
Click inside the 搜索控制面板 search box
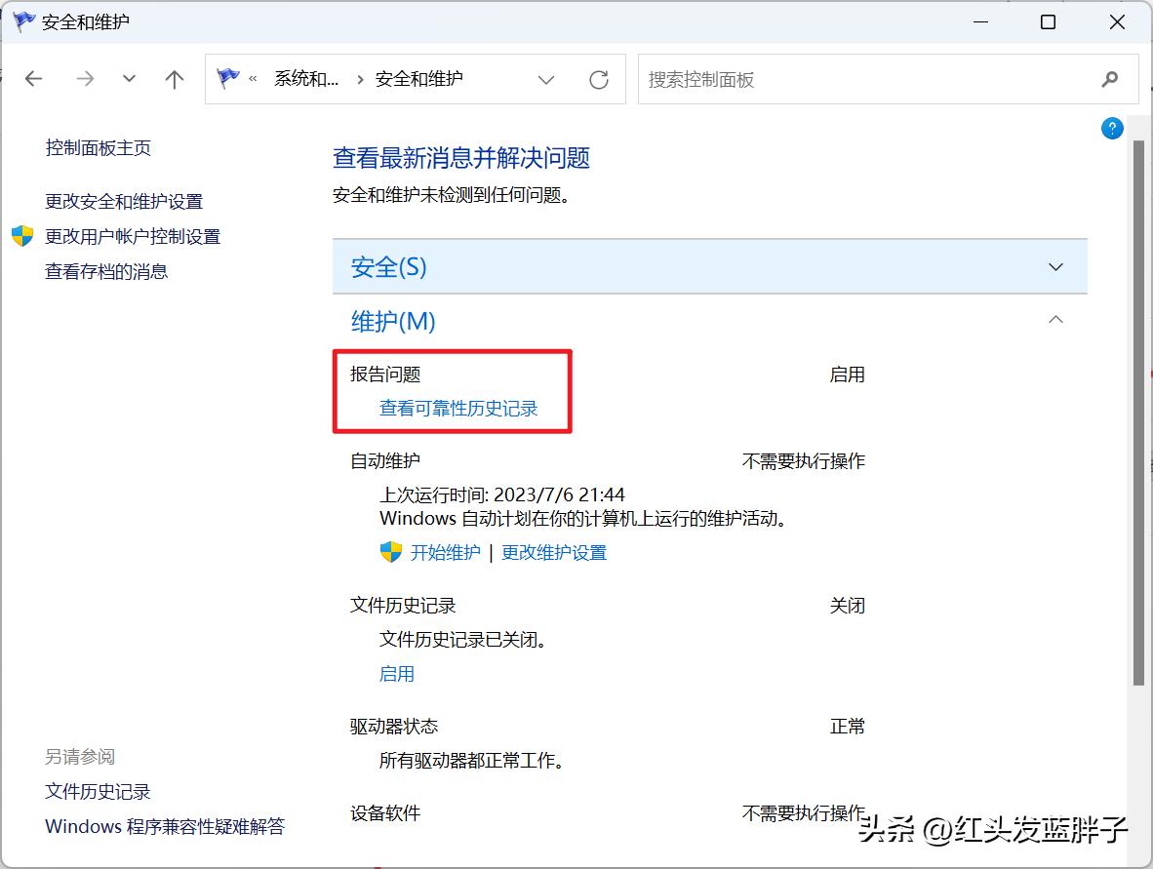pyautogui.click(x=829, y=80)
